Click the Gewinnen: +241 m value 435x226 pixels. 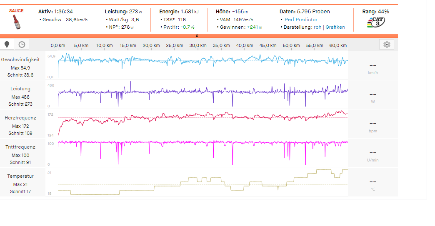pyautogui.click(x=241, y=27)
